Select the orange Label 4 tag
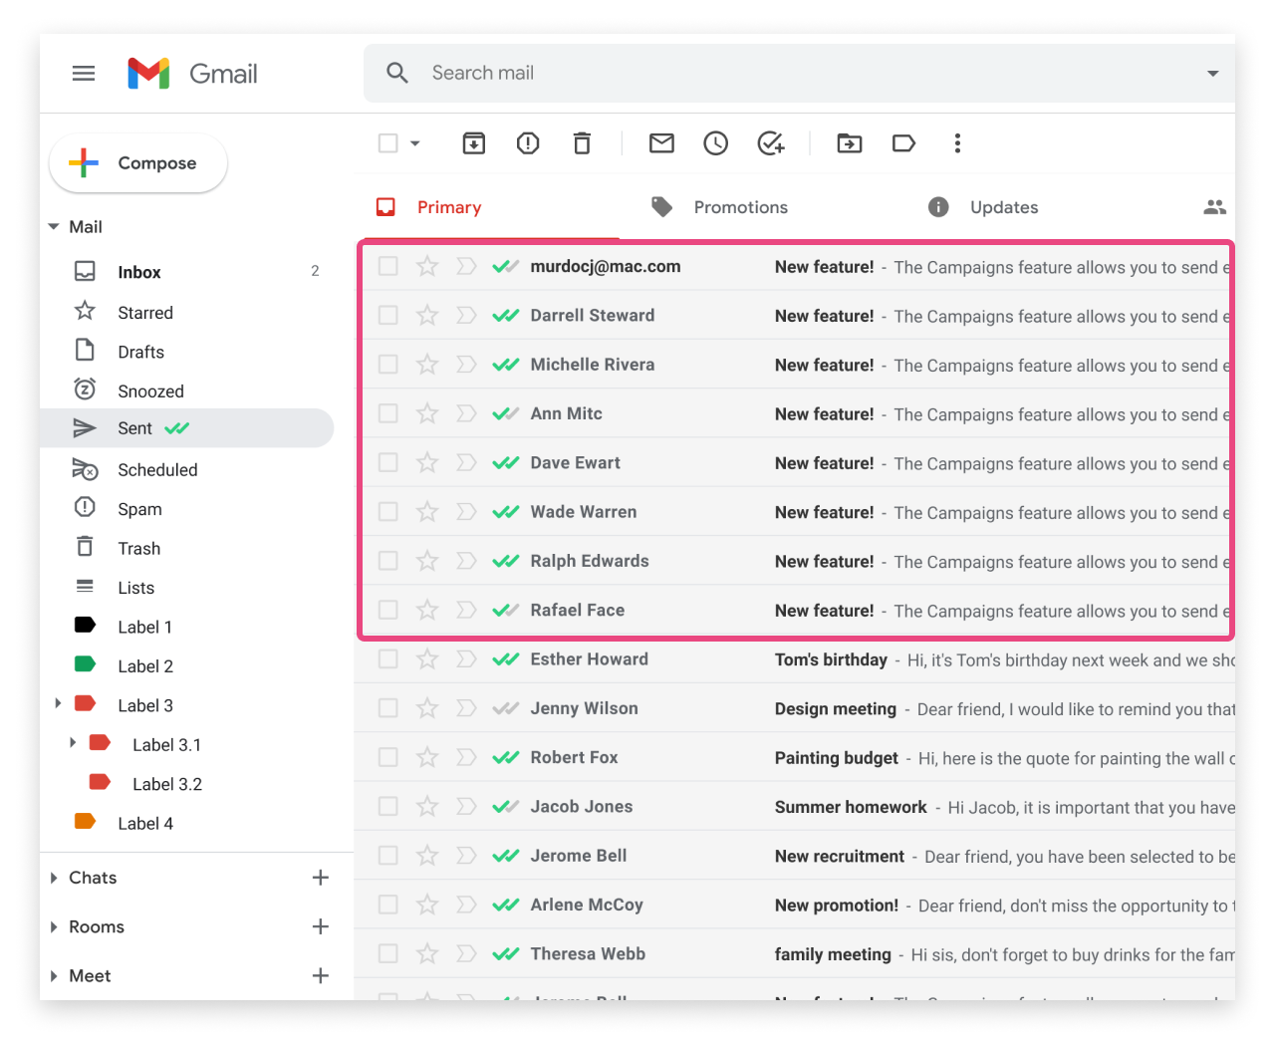 [144, 823]
